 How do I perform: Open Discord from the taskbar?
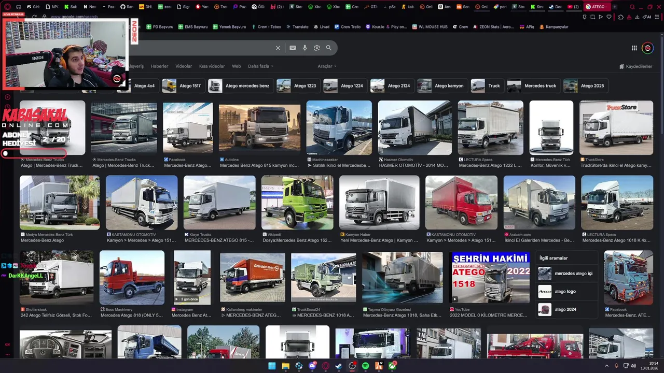pos(312,366)
